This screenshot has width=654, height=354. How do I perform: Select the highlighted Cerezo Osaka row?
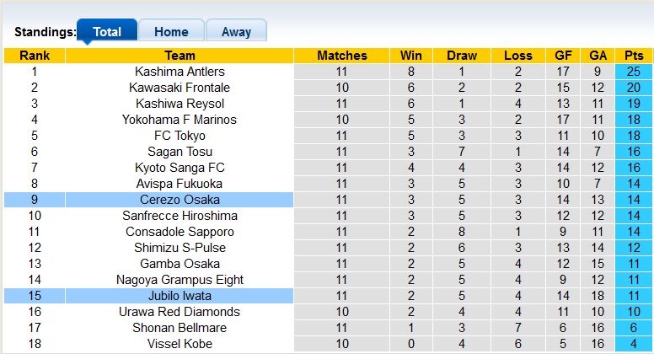(x=180, y=200)
